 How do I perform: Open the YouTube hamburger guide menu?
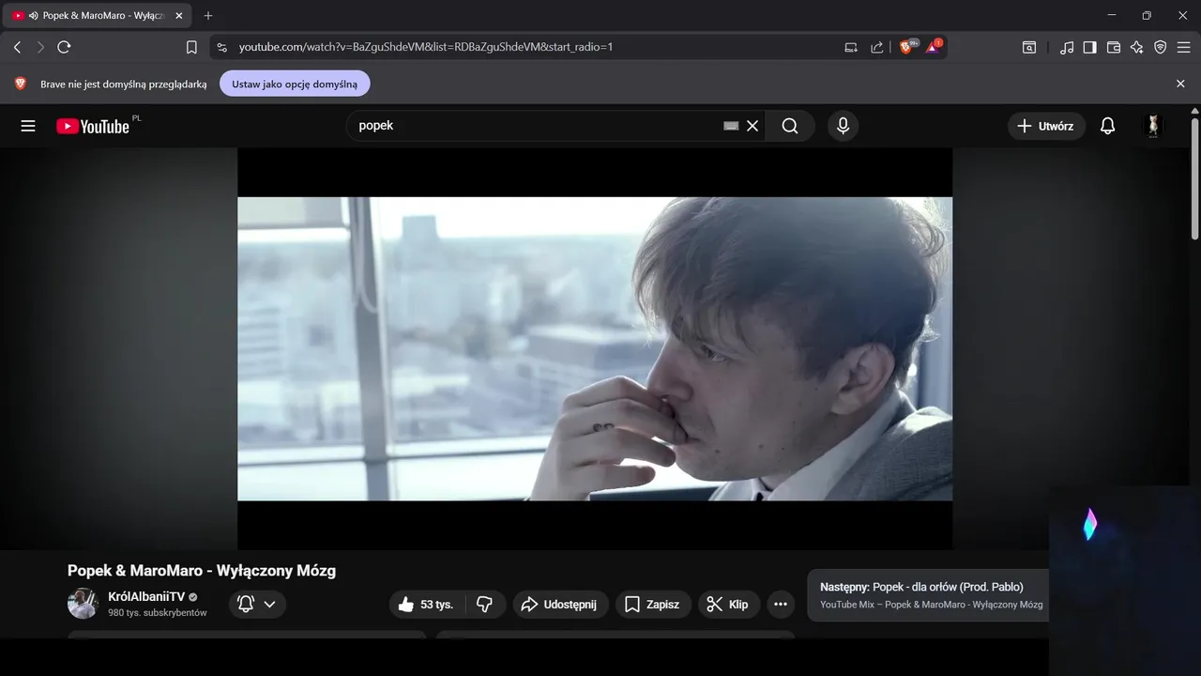[x=28, y=126]
